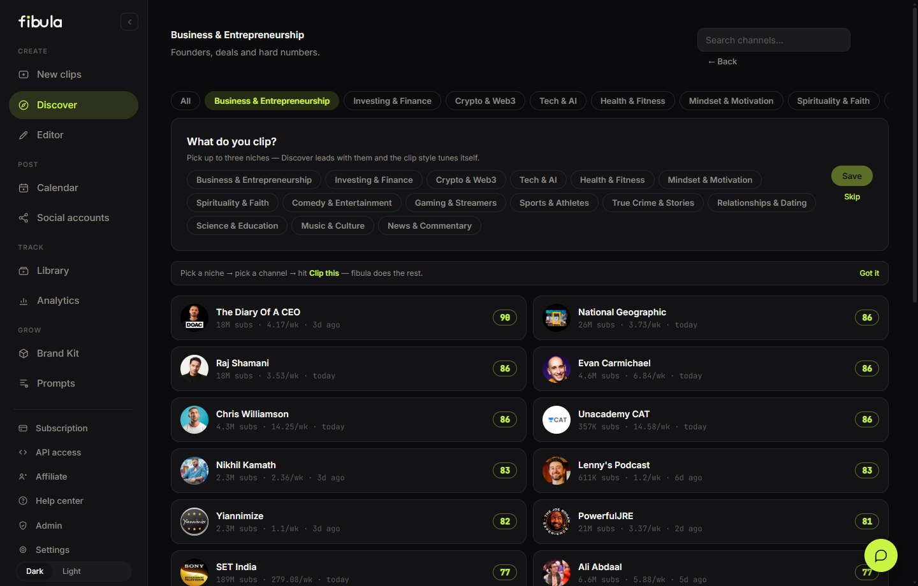Toggle Business & Entrepreneurship niche chip
The image size is (918, 586).
tap(254, 180)
